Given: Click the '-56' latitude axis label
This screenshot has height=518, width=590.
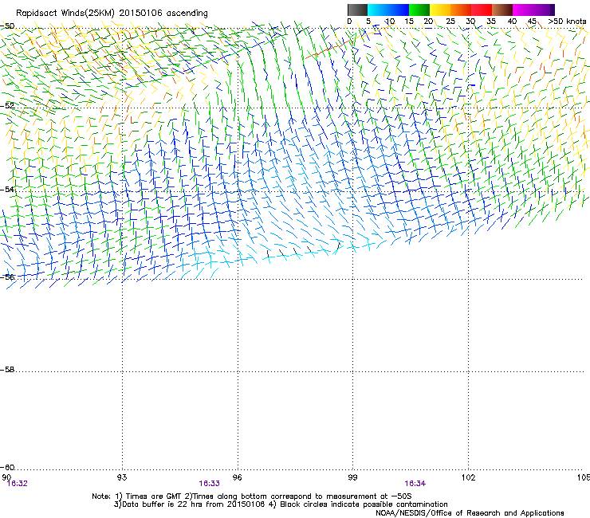Looking at the screenshot, I should point(7,277).
